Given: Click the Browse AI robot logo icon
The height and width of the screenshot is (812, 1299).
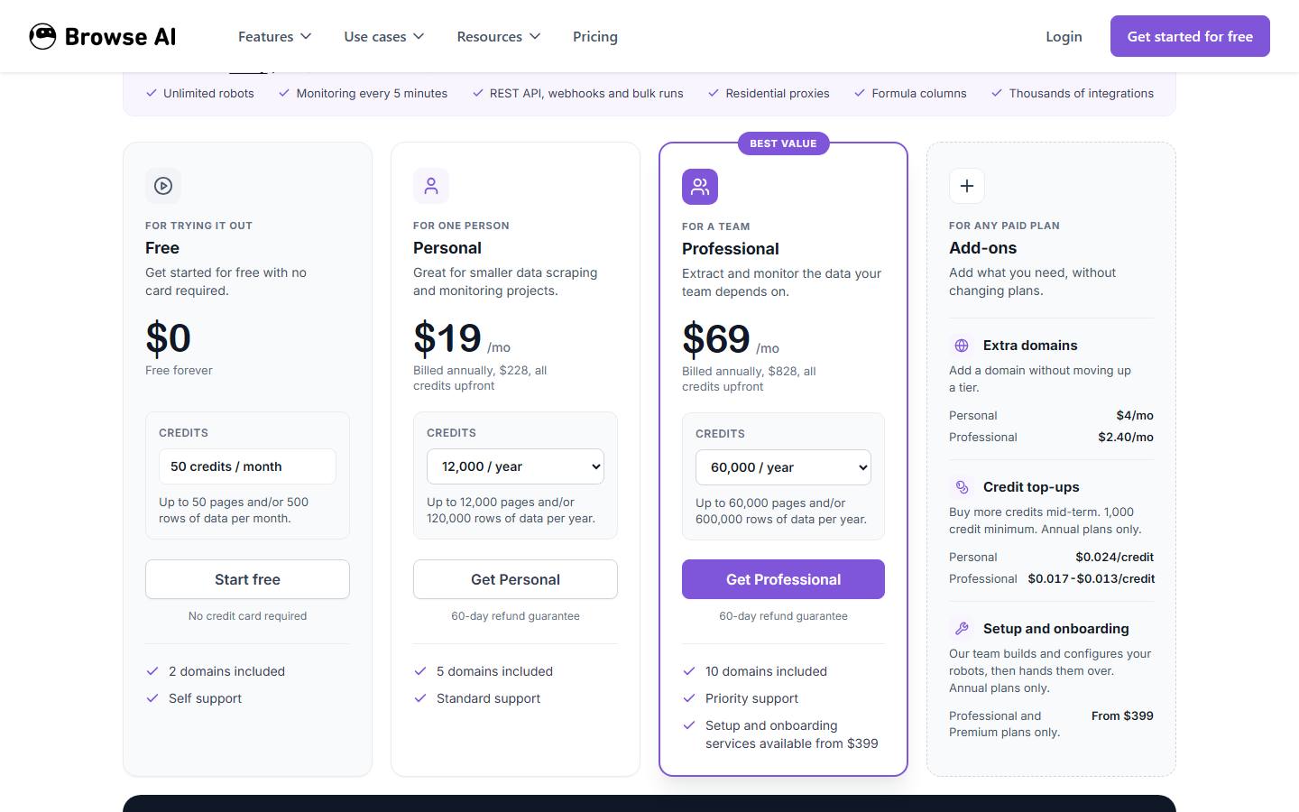Looking at the screenshot, I should (42, 36).
